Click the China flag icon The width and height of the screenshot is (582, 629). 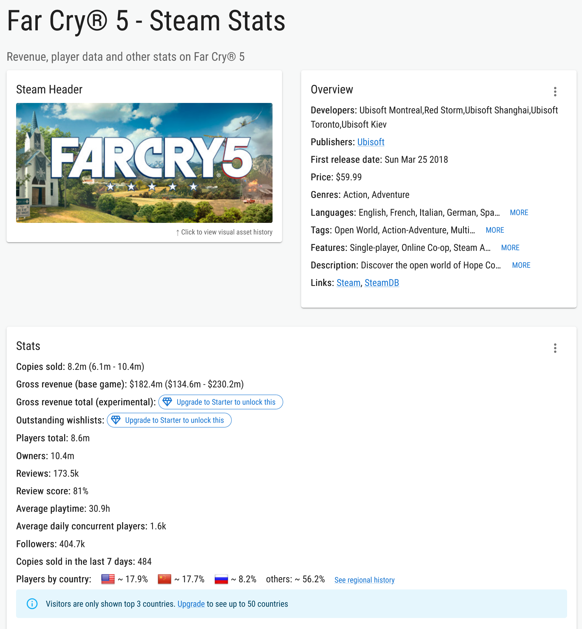(165, 579)
